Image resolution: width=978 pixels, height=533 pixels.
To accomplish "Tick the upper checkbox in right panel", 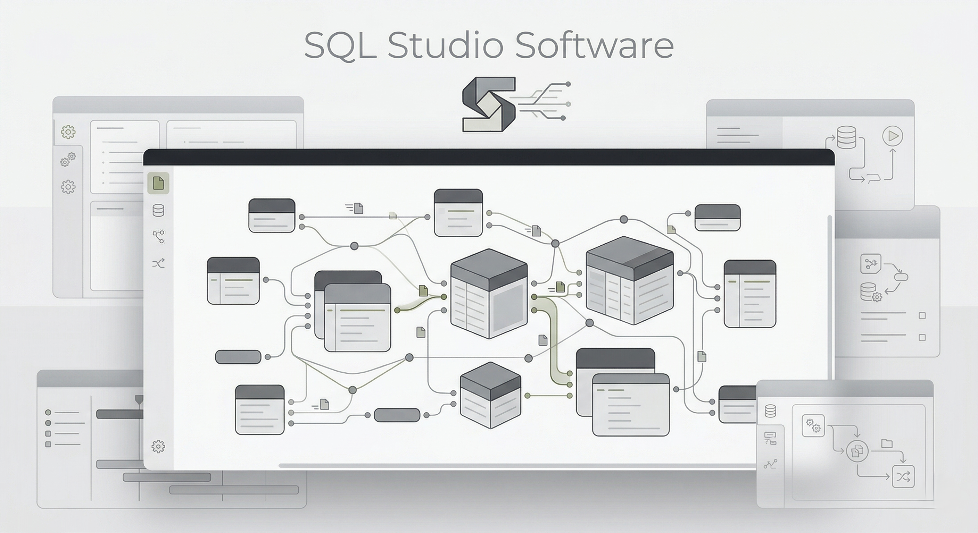I will pos(922,316).
